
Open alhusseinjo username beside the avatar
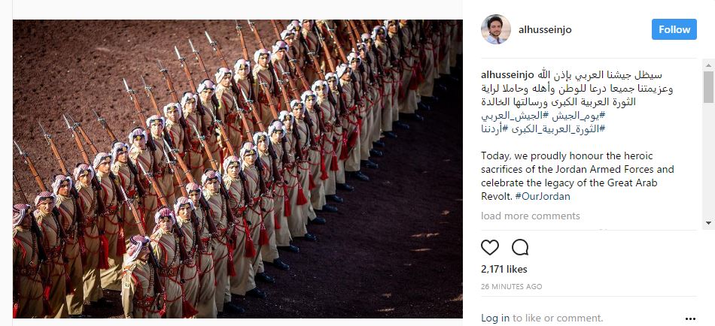click(545, 29)
